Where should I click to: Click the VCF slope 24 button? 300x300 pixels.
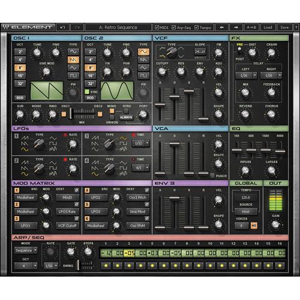pos(200,52)
